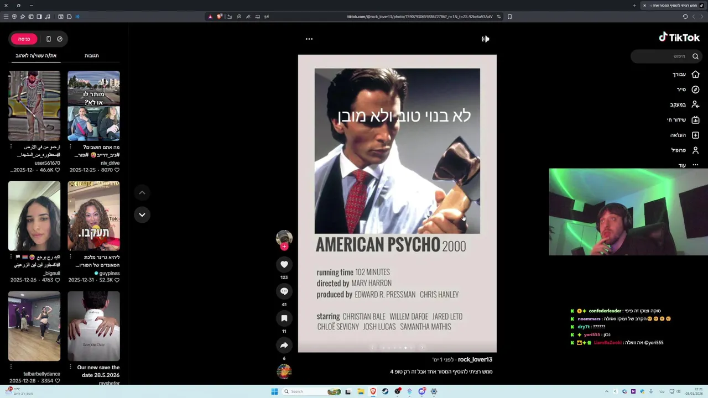Show hidden system tray icons

click(x=607, y=391)
